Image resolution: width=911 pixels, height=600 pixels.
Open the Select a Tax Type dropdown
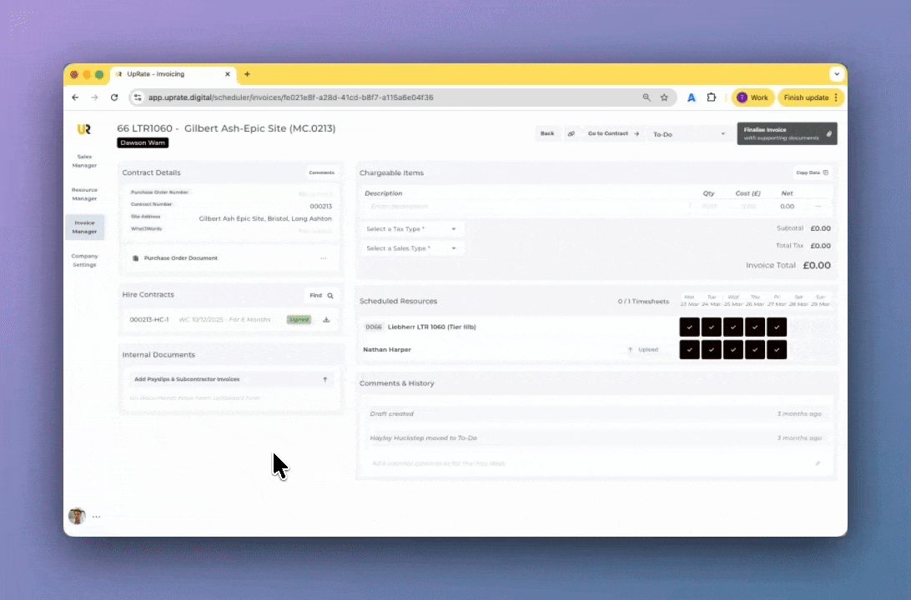[x=412, y=228]
